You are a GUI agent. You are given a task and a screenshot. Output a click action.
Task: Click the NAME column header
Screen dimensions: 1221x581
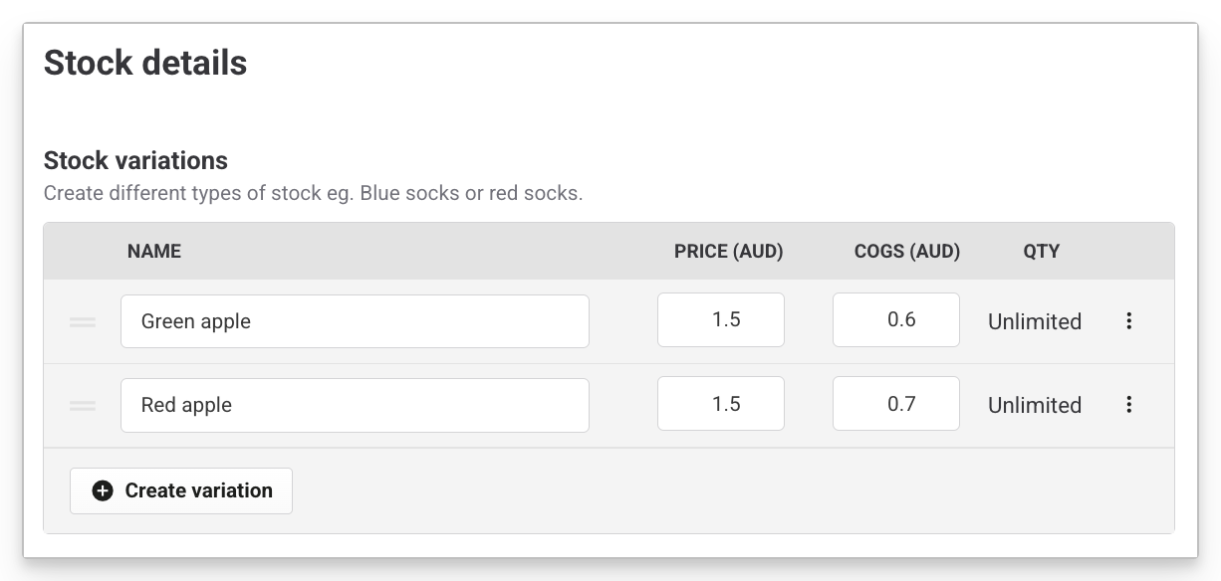click(x=154, y=252)
